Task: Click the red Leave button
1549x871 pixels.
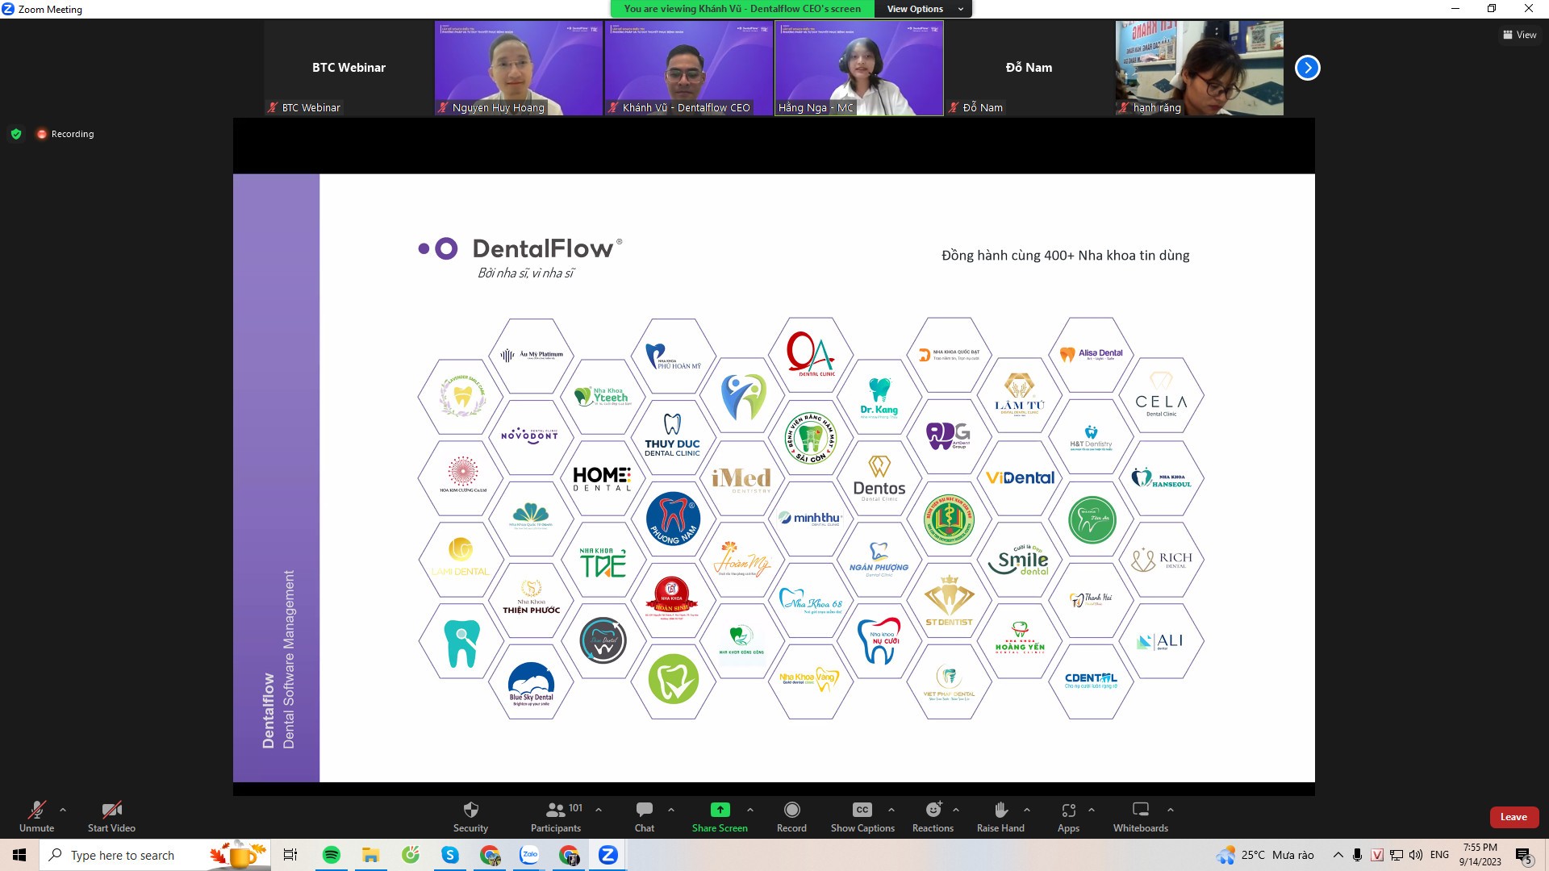Action: [x=1513, y=817]
